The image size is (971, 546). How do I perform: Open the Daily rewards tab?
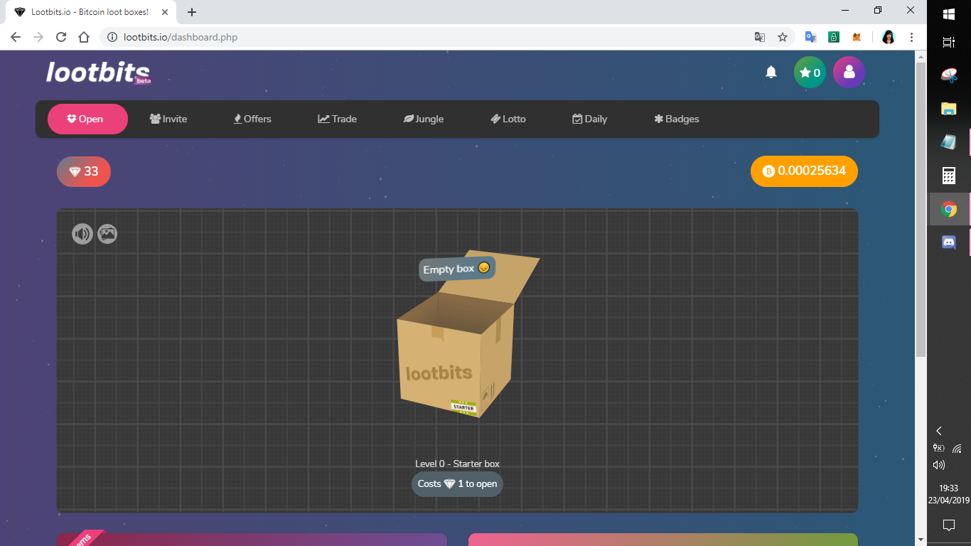[589, 119]
